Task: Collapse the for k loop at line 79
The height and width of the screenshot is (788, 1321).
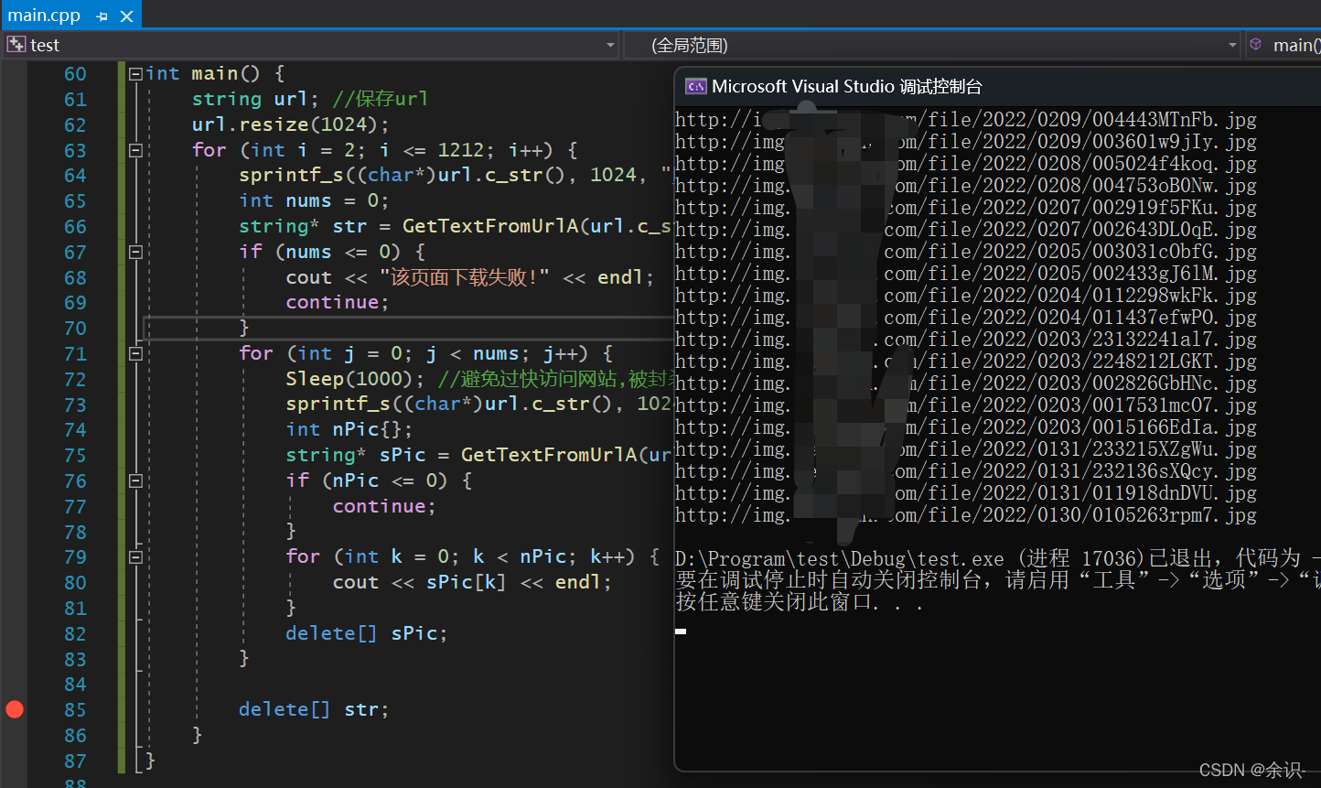Action: (135, 556)
